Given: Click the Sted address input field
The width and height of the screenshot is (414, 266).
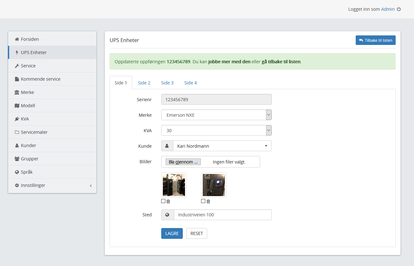Looking at the screenshot, I should [x=222, y=215].
